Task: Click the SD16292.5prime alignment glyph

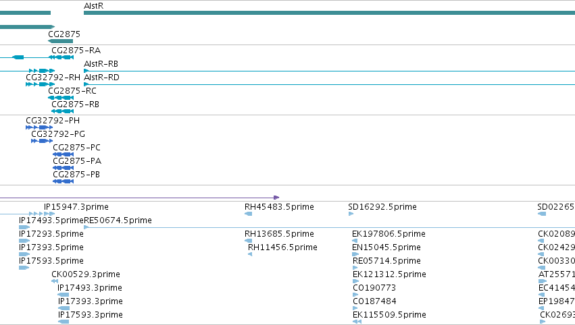Action: coord(351,214)
